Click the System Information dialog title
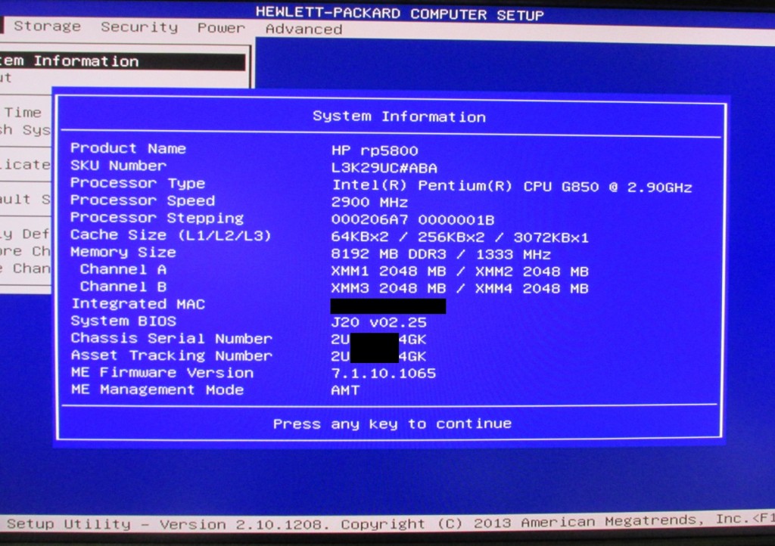This screenshot has width=775, height=546. 399,116
